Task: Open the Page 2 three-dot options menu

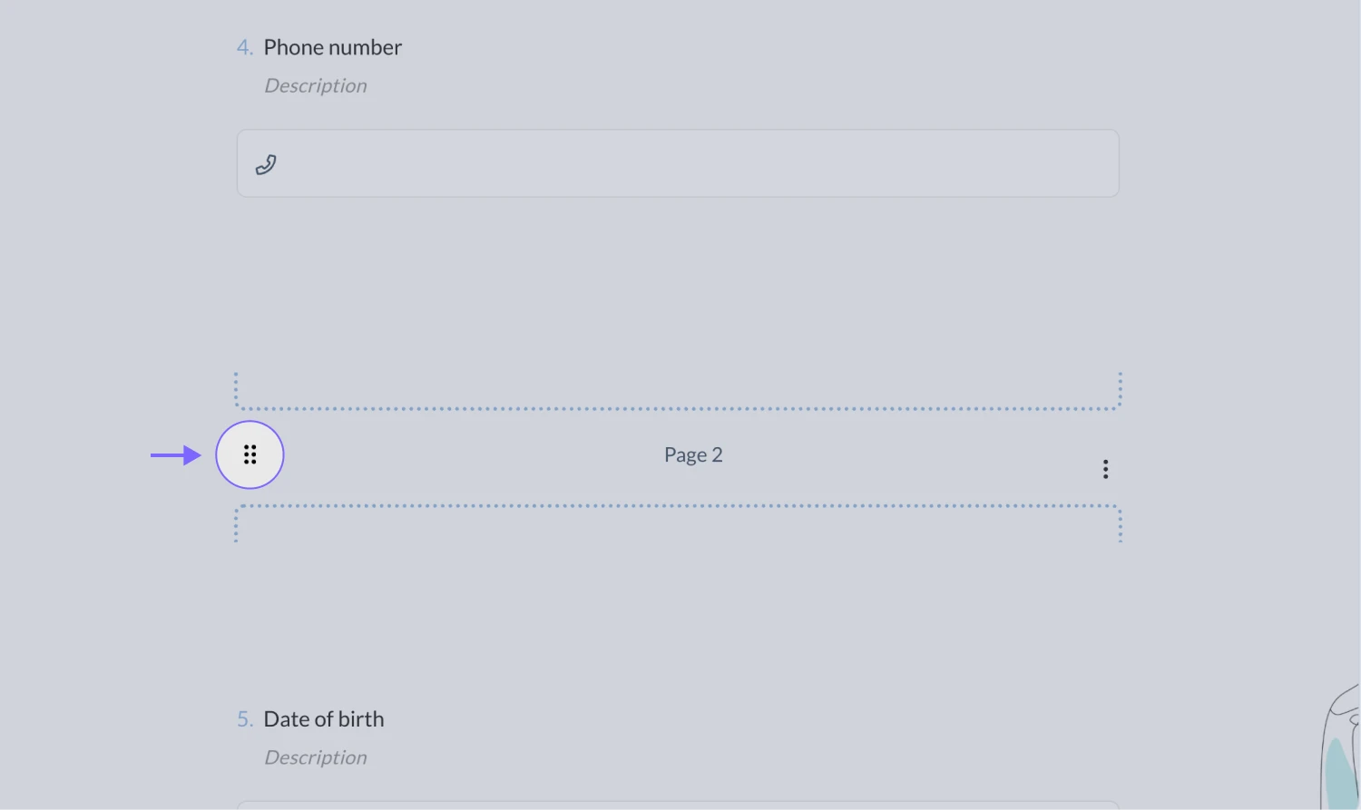Action: coord(1105,469)
